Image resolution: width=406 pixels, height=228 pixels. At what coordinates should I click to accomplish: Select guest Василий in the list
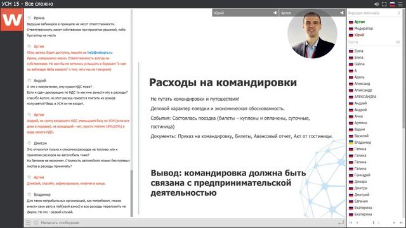(x=361, y=136)
